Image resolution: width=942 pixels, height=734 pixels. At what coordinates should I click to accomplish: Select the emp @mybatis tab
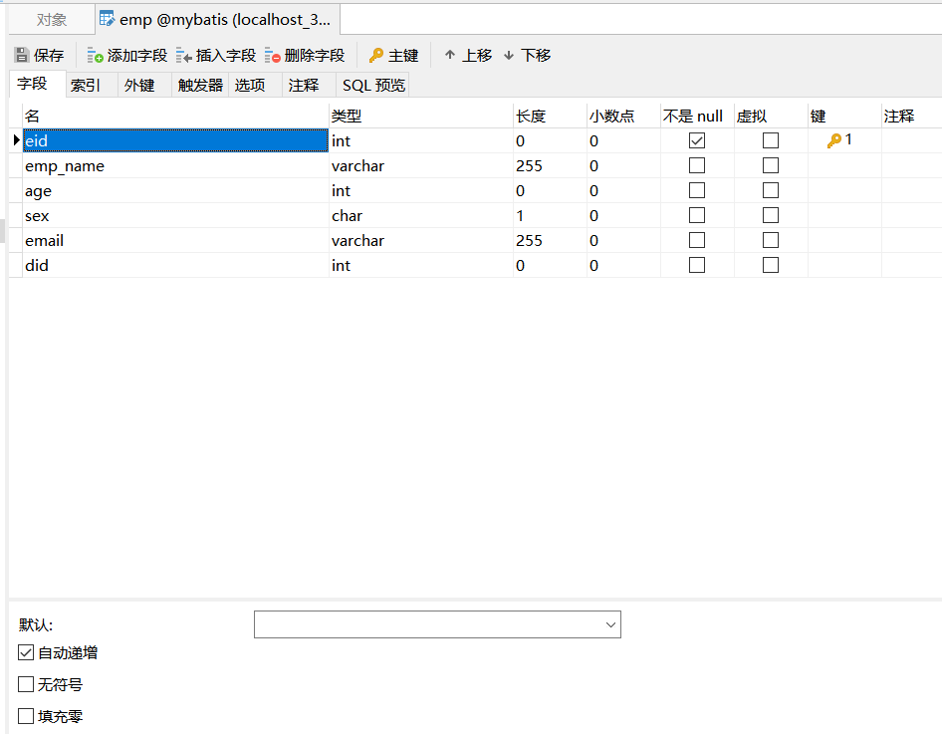pos(217,19)
